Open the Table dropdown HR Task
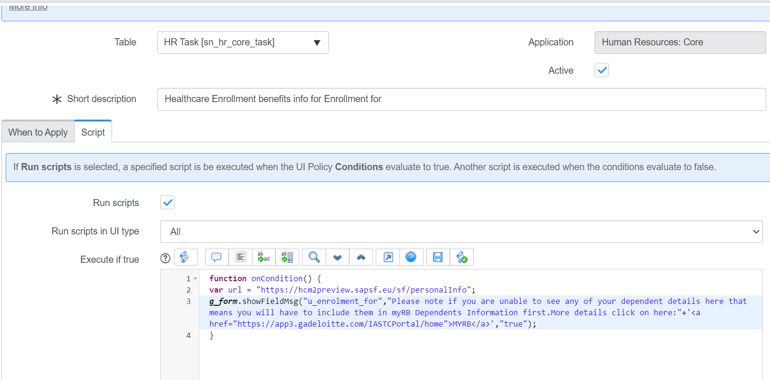This screenshot has width=770, height=380. pyautogui.click(x=243, y=43)
